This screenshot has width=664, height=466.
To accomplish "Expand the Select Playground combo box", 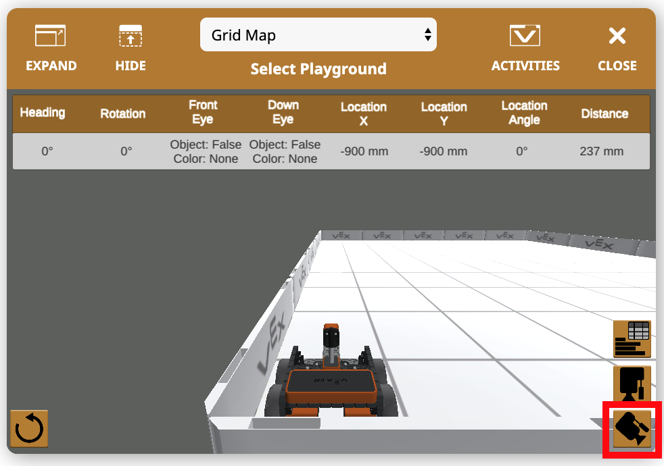I will 318,34.
